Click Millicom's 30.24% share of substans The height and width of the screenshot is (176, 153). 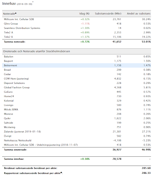(146, 19)
